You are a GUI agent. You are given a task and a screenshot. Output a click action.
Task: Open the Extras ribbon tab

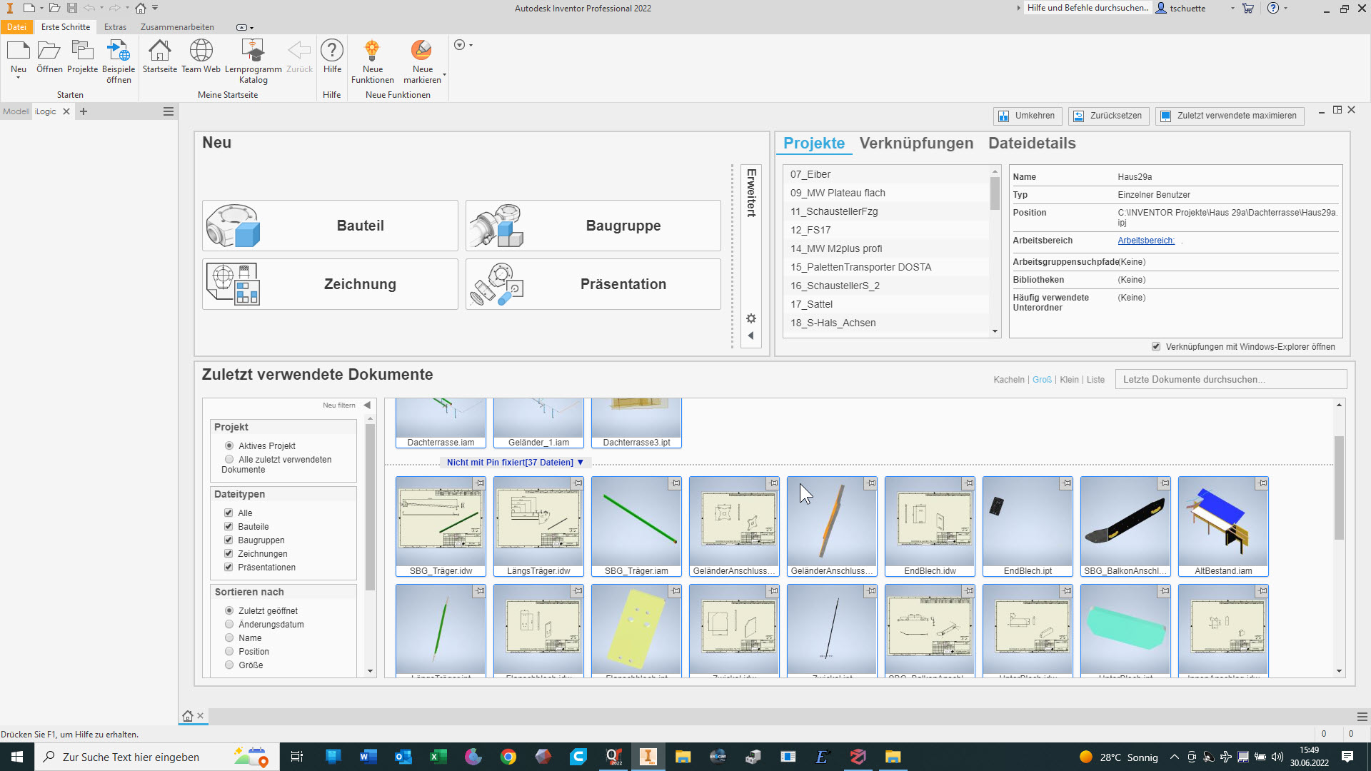point(115,27)
